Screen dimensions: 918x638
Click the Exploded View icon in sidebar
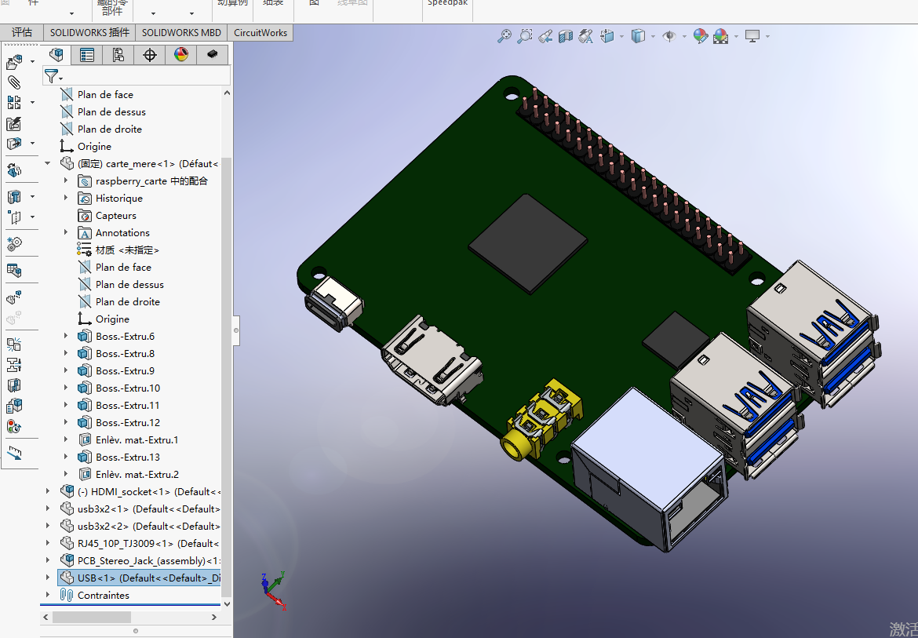[x=14, y=297]
